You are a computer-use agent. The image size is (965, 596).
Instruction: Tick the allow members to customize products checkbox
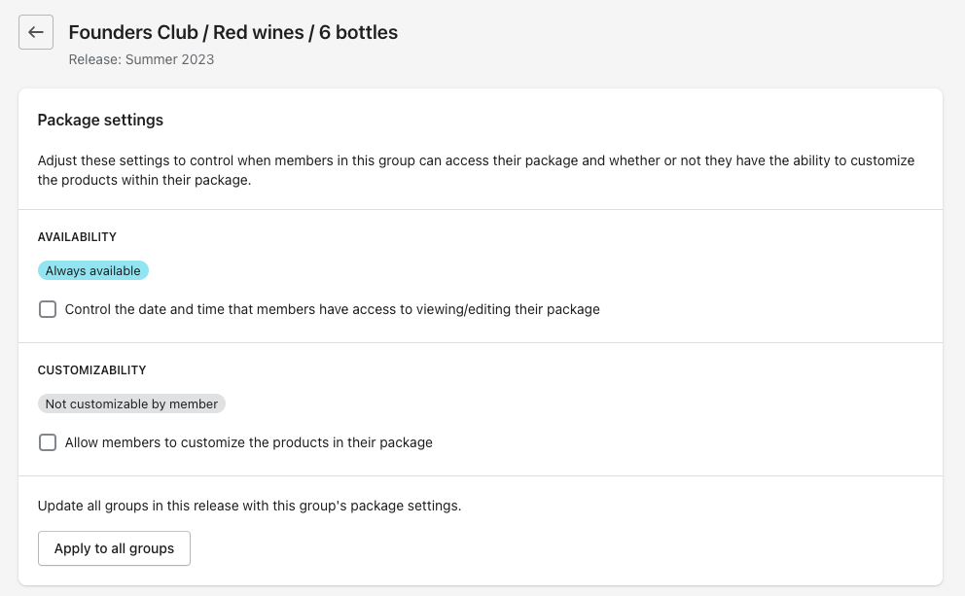pyautogui.click(x=48, y=443)
